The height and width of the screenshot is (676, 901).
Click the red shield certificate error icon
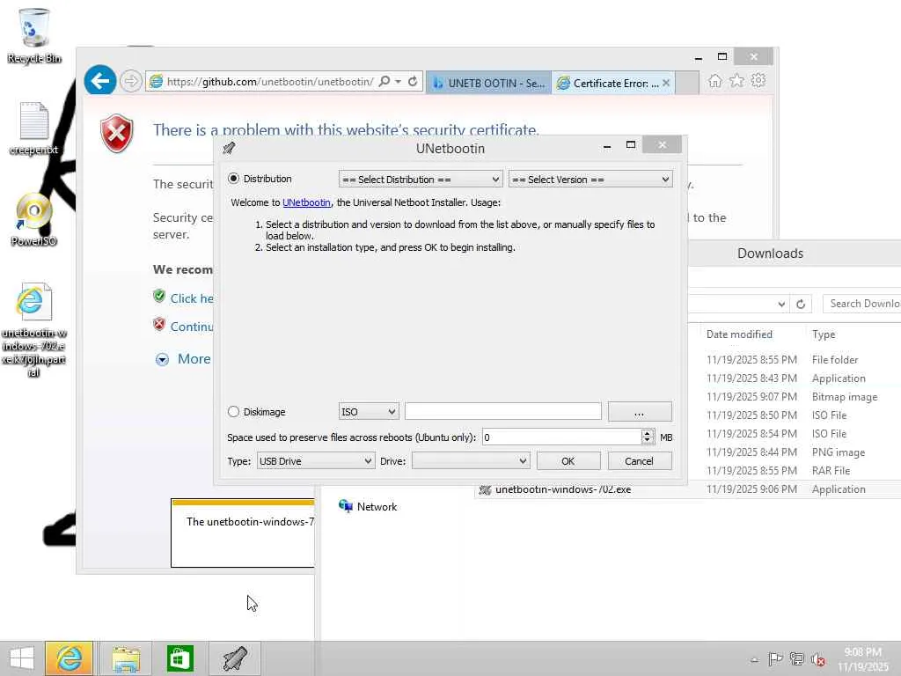[117, 133]
